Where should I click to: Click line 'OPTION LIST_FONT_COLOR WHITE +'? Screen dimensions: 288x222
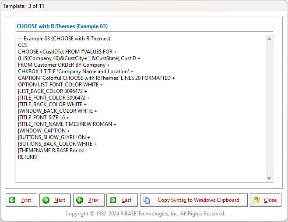click(x=60, y=85)
